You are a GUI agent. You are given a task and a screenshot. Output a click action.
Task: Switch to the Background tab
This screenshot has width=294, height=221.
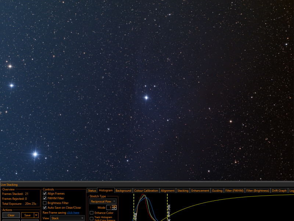click(x=123, y=190)
